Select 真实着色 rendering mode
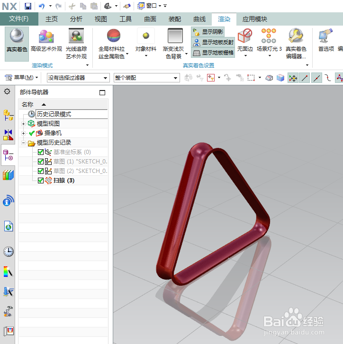This screenshot has height=344, width=343. click(17, 44)
